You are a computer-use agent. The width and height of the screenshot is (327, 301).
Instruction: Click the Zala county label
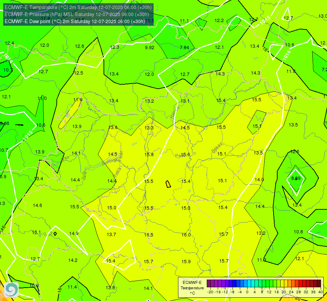pyautogui.click(x=84, y=175)
